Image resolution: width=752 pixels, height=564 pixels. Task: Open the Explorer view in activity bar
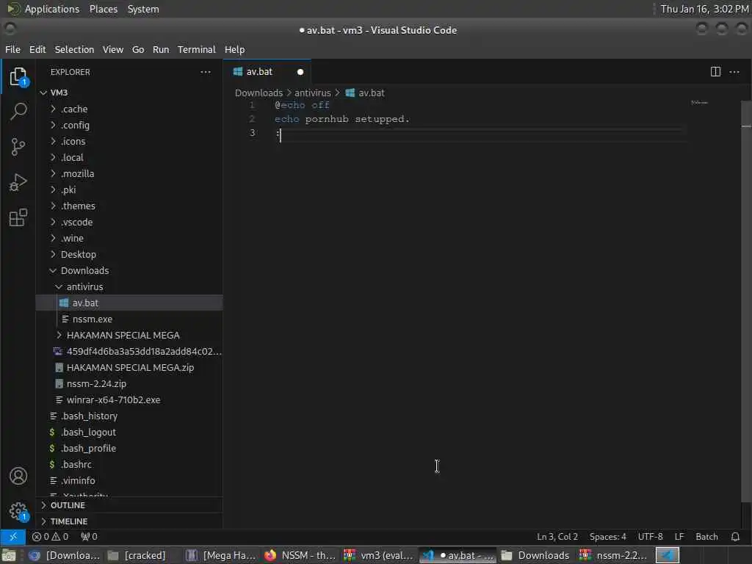click(18, 76)
